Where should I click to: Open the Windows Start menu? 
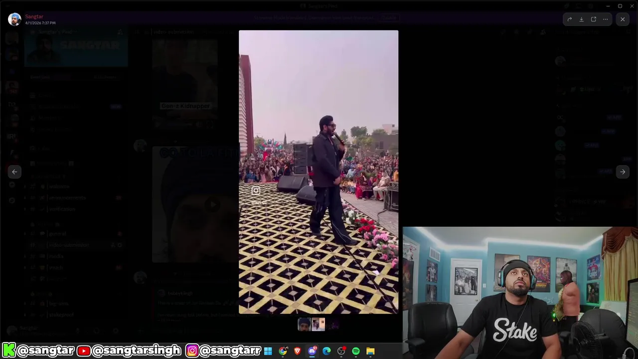pyautogui.click(x=268, y=351)
